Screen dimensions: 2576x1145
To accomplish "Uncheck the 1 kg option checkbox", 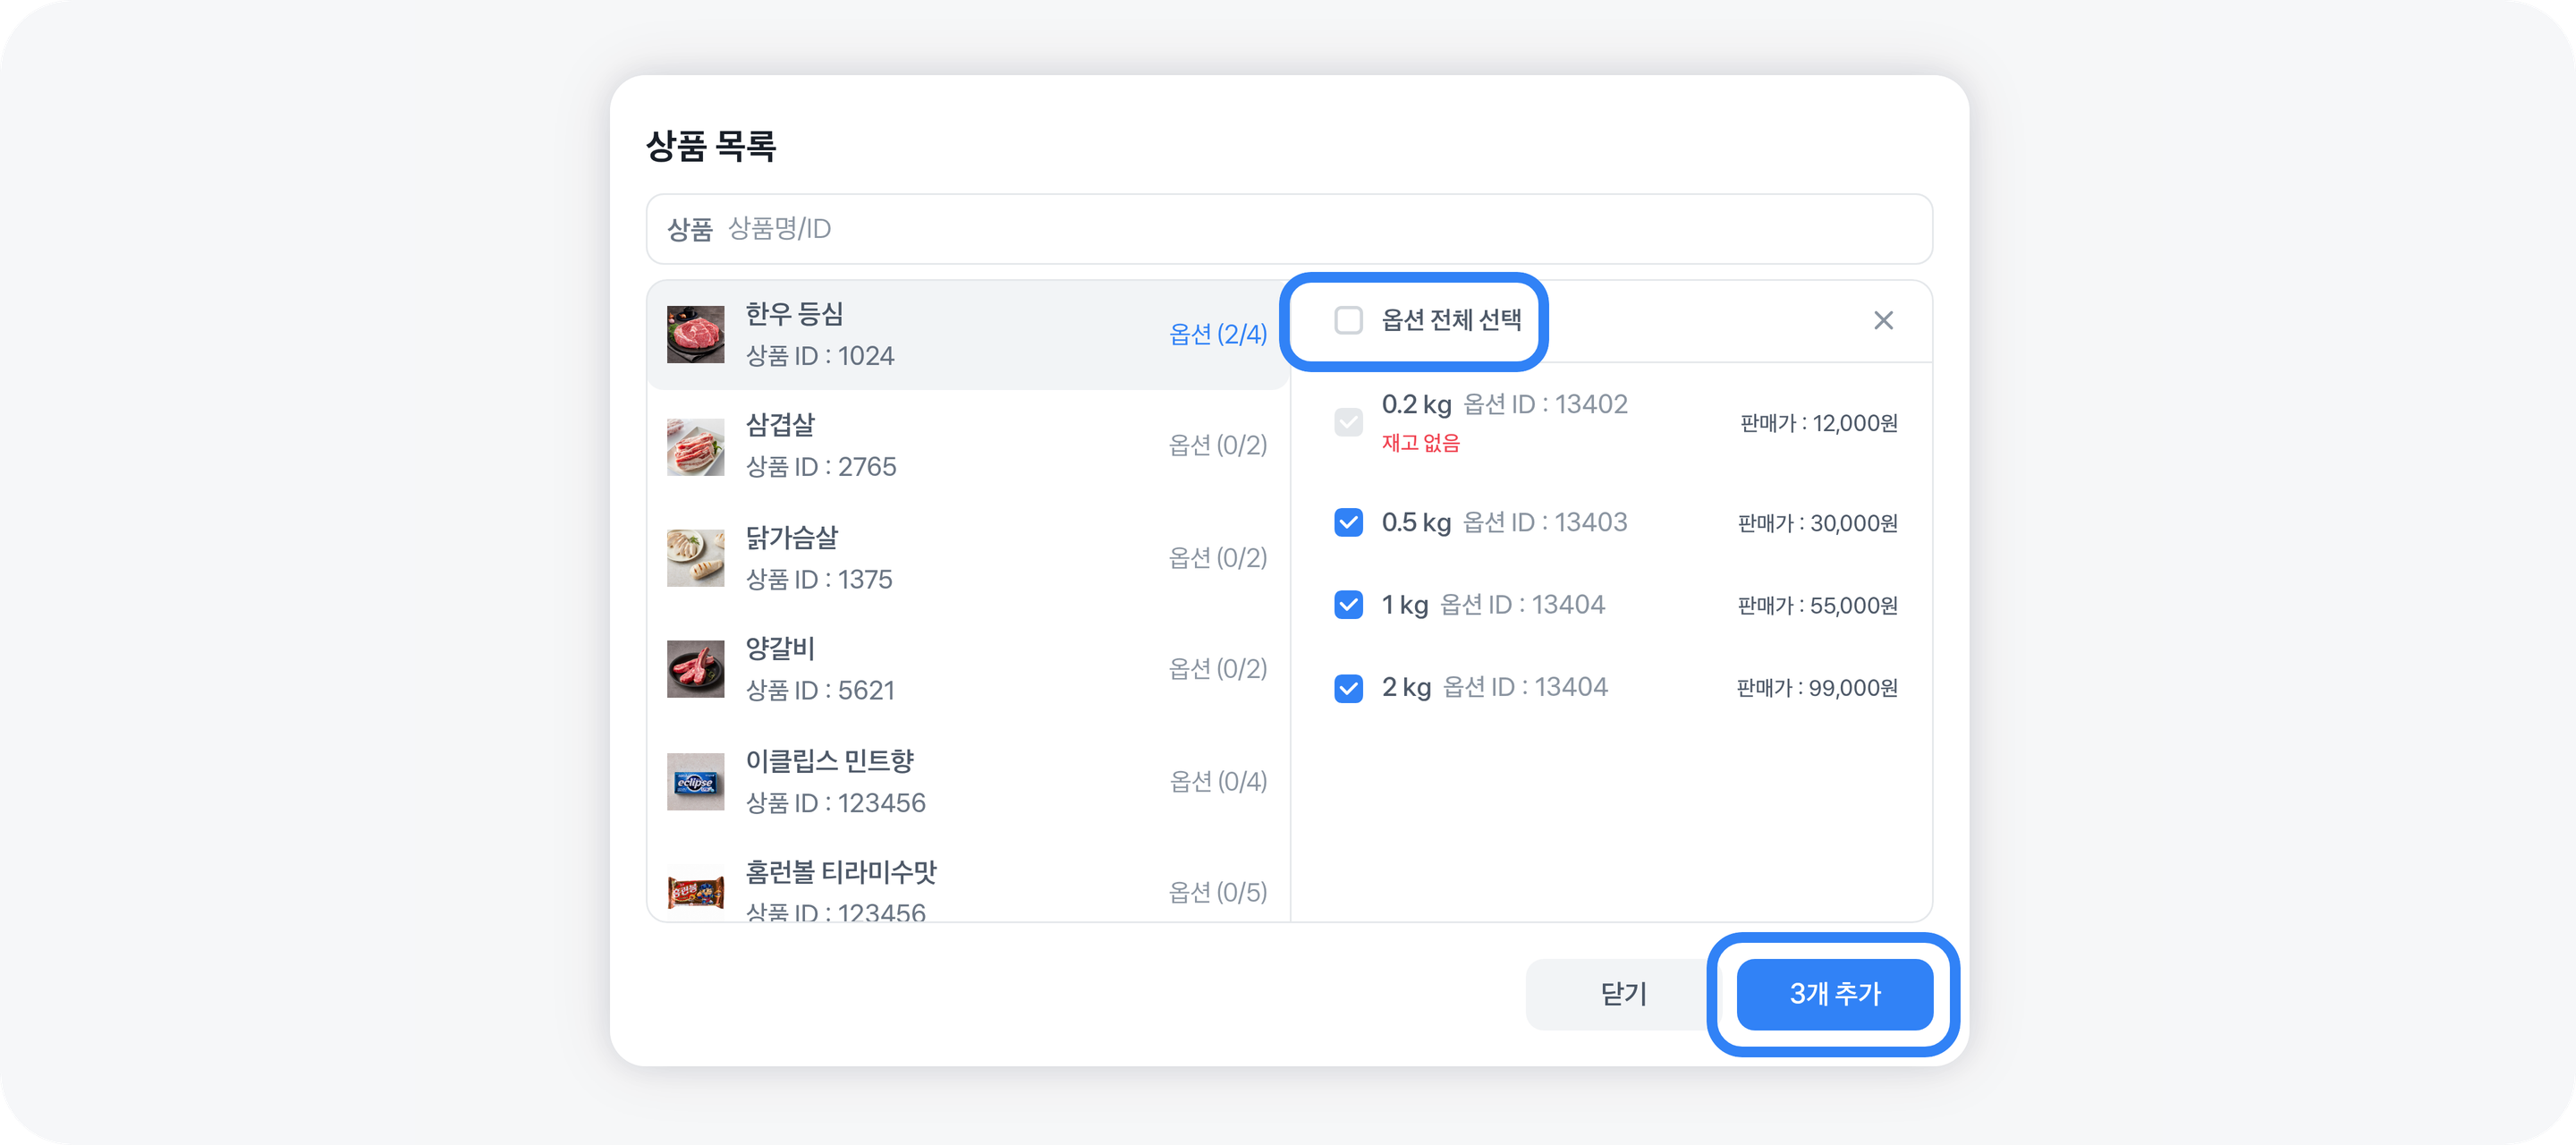I will coord(1348,605).
